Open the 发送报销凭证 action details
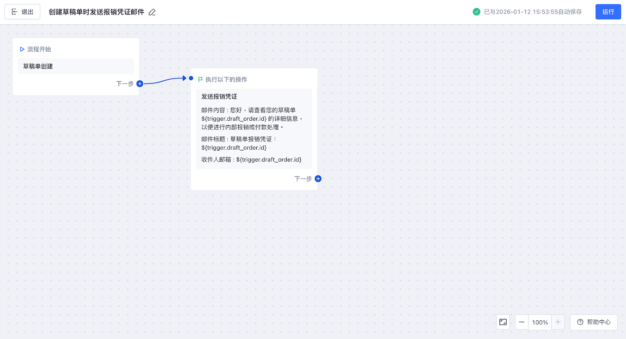The height and width of the screenshot is (339, 626). tap(254, 129)
